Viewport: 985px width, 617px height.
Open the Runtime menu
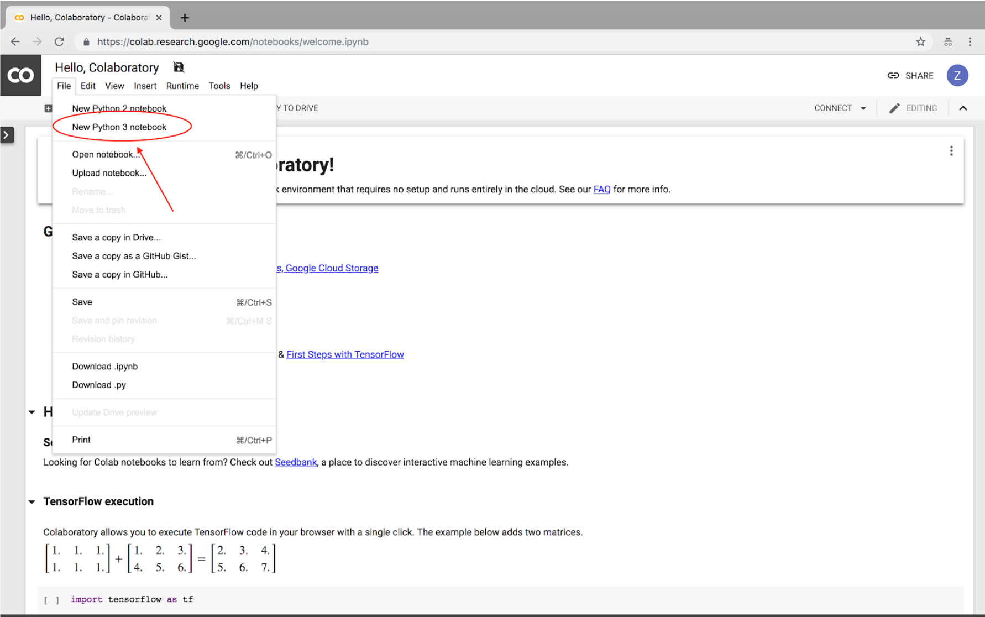182,86
